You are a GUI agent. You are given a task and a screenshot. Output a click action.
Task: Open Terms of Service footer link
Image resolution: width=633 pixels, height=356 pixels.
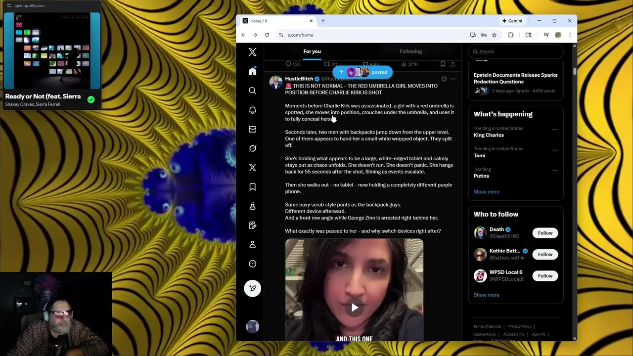pyautogui.click(x=487, y=326)
